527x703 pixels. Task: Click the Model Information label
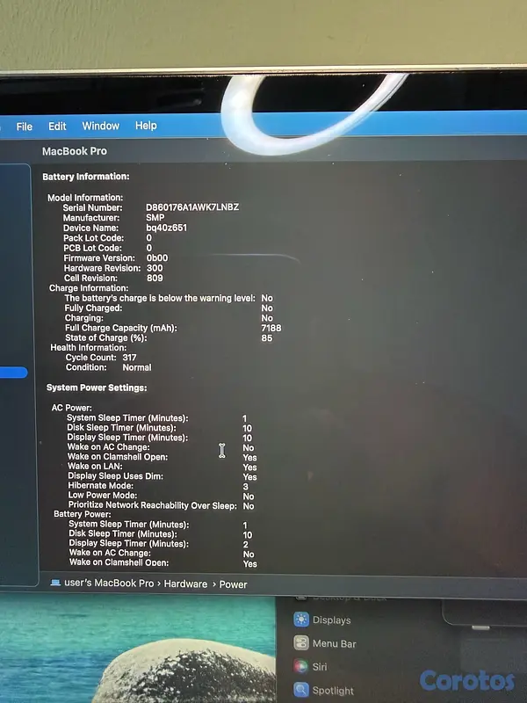tap(85, 197)
